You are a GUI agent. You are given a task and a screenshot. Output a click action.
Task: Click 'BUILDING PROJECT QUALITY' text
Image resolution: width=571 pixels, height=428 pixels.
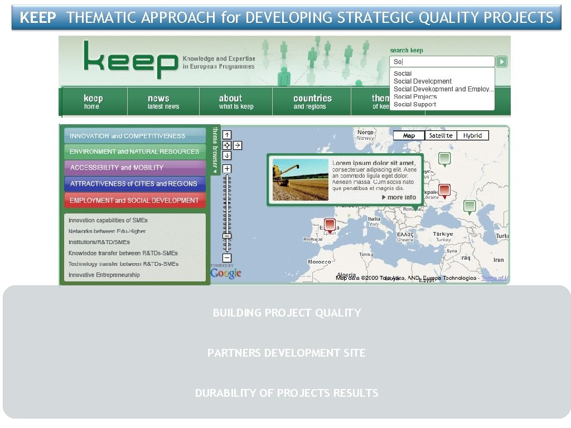tap(287, 313)
